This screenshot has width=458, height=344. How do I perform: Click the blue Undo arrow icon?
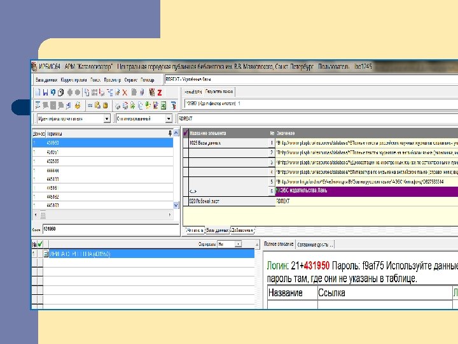(x=53, y=92)
